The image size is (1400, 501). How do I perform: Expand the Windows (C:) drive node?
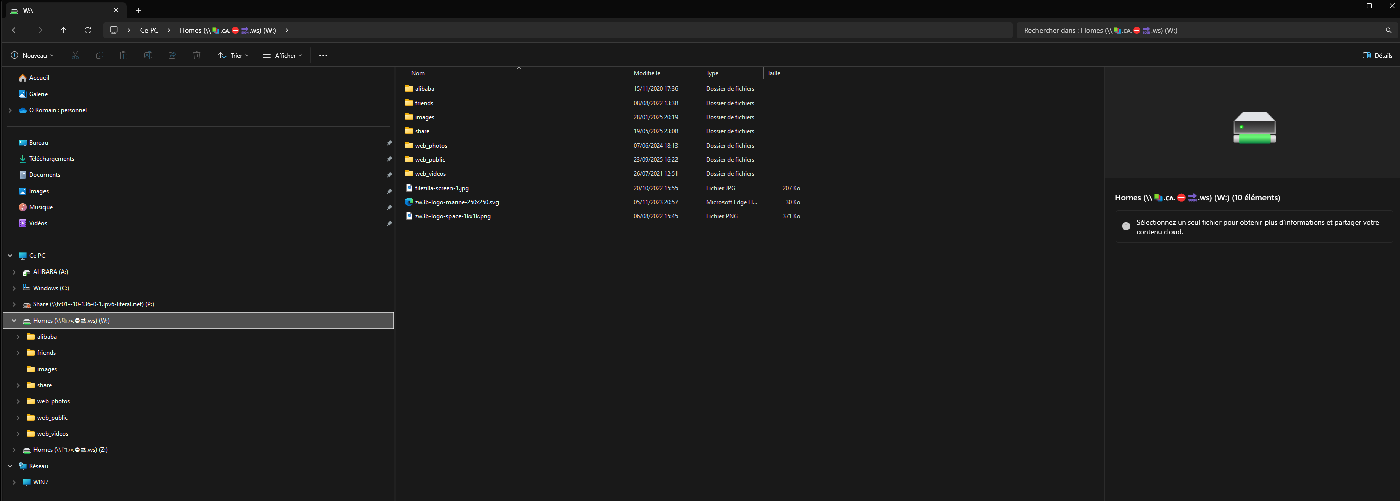coord(14,288)
